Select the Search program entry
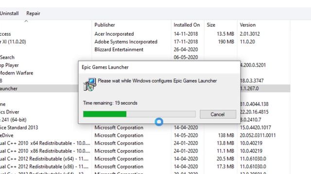This screenshot has width=311, height=174. [7, 58]
